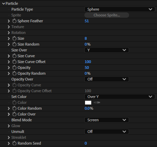Click the white Color swatch
157x147 pixels.
coord(88,102)
